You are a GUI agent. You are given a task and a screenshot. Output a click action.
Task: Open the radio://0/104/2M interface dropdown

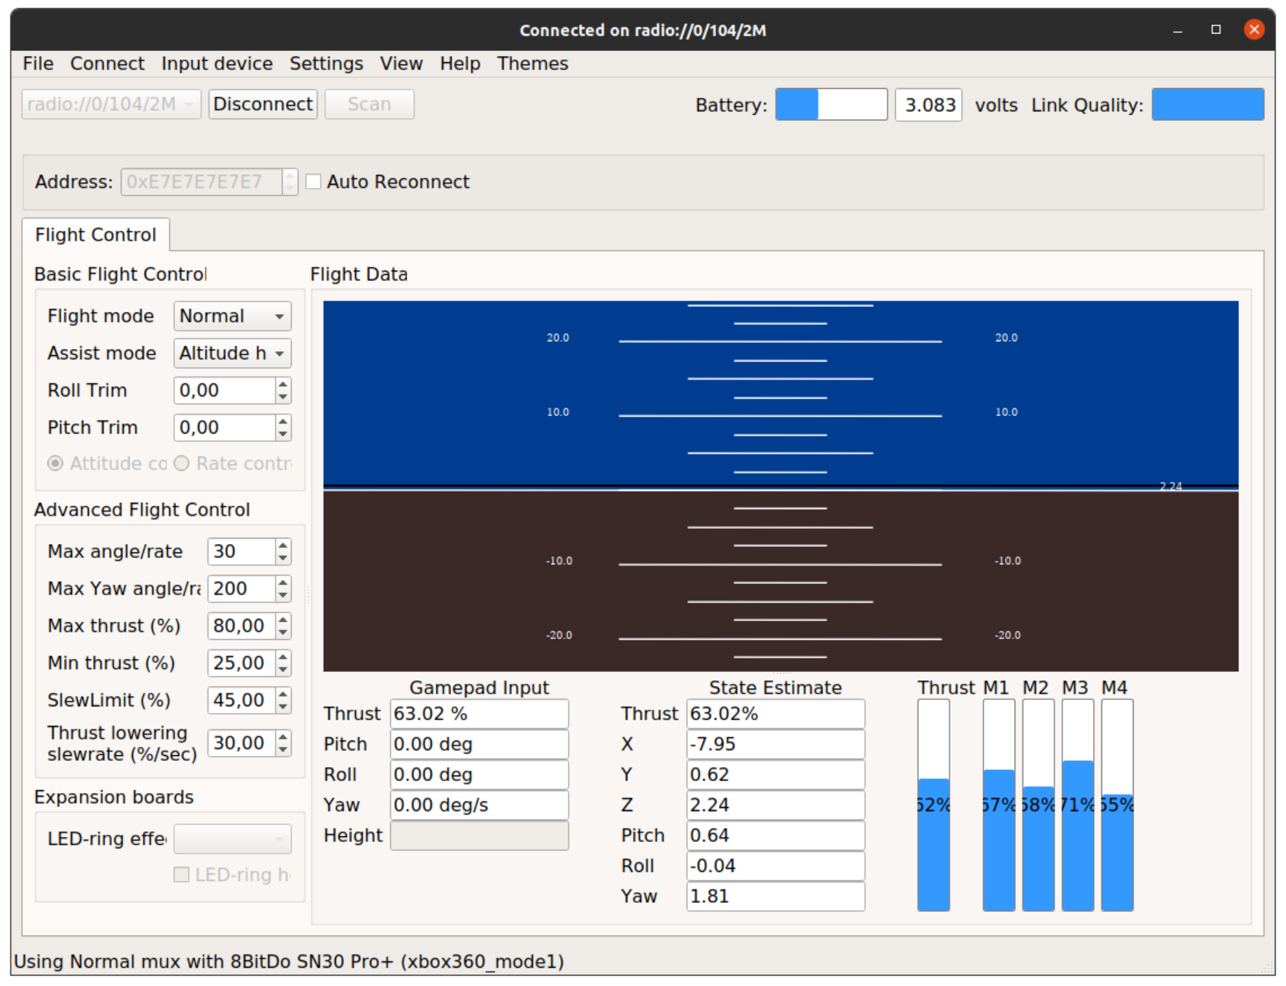(x=111, y=104)
